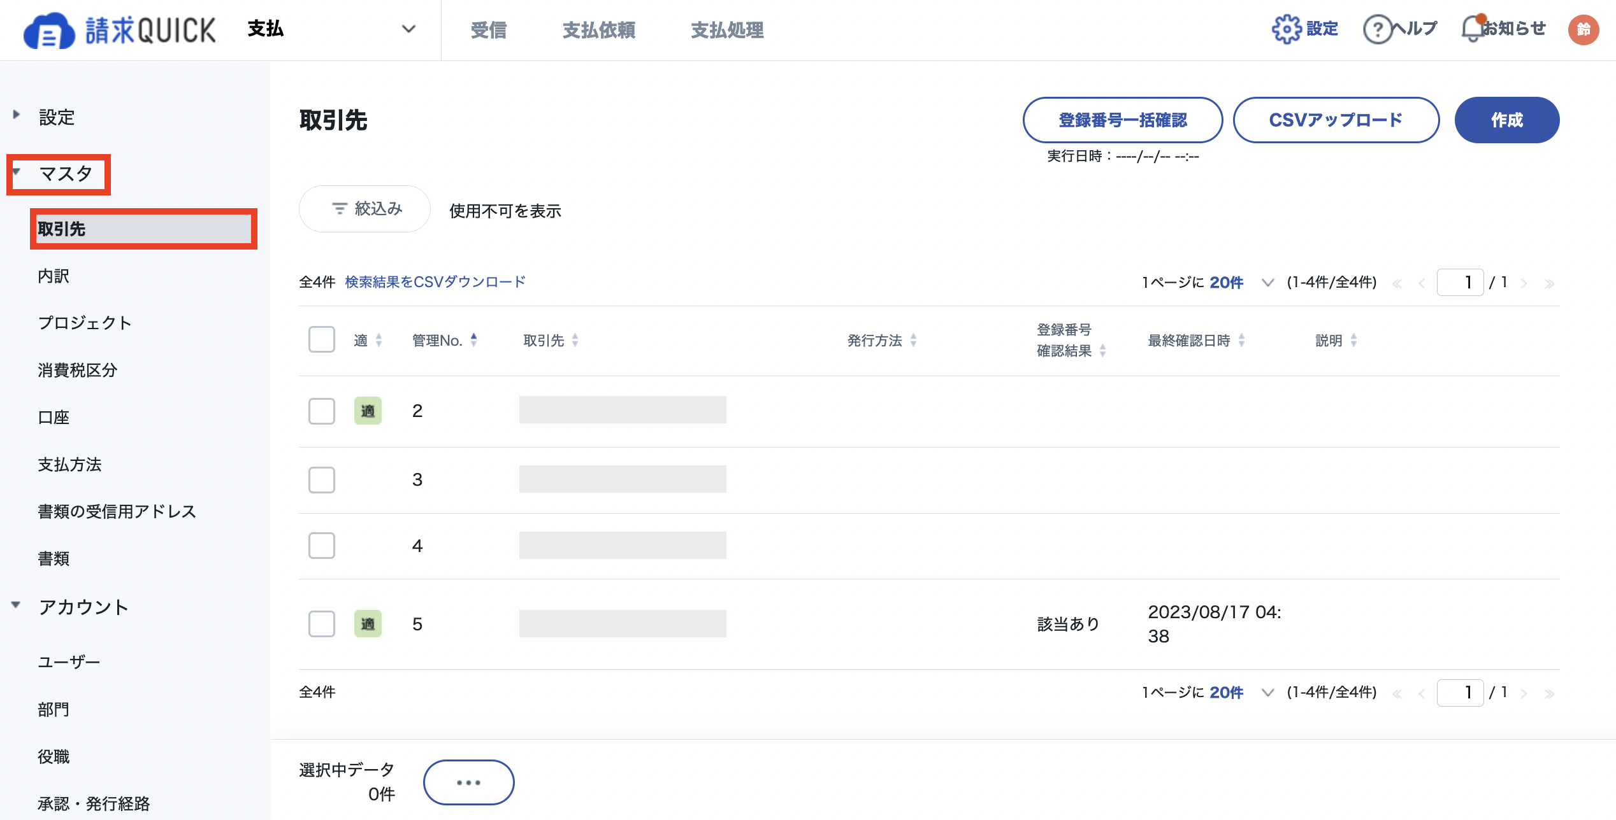
Task: Click CSVアップロード button
Action: (x=1336, y=120)
